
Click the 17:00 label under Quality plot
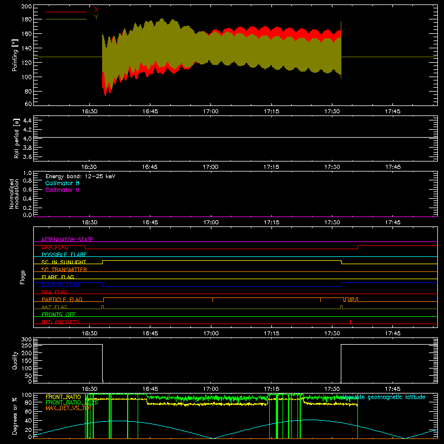[x=211, y=389]
